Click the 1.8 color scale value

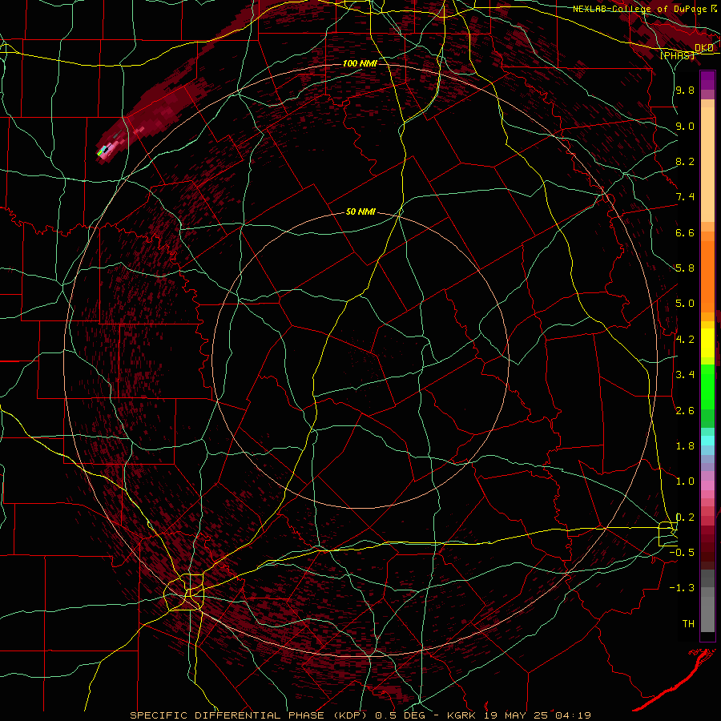pos(685,446)
